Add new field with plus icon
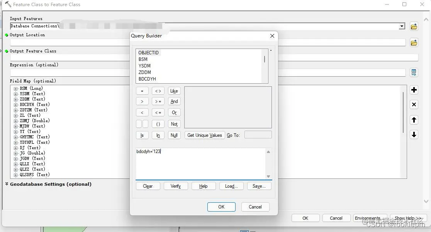This screenshot has height=232, width=431. 414,90
